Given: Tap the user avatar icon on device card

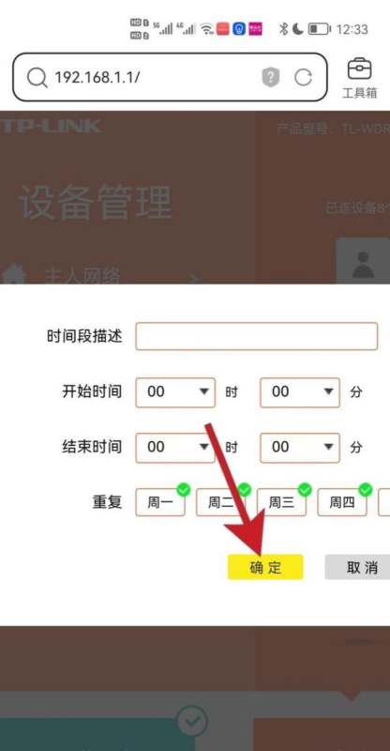Looking at the screenshot, I should [x=363, y=265].
